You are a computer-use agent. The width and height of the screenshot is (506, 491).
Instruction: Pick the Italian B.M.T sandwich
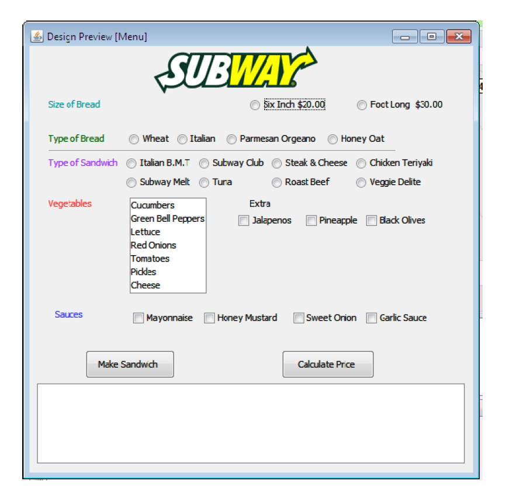tap(131, 163)
